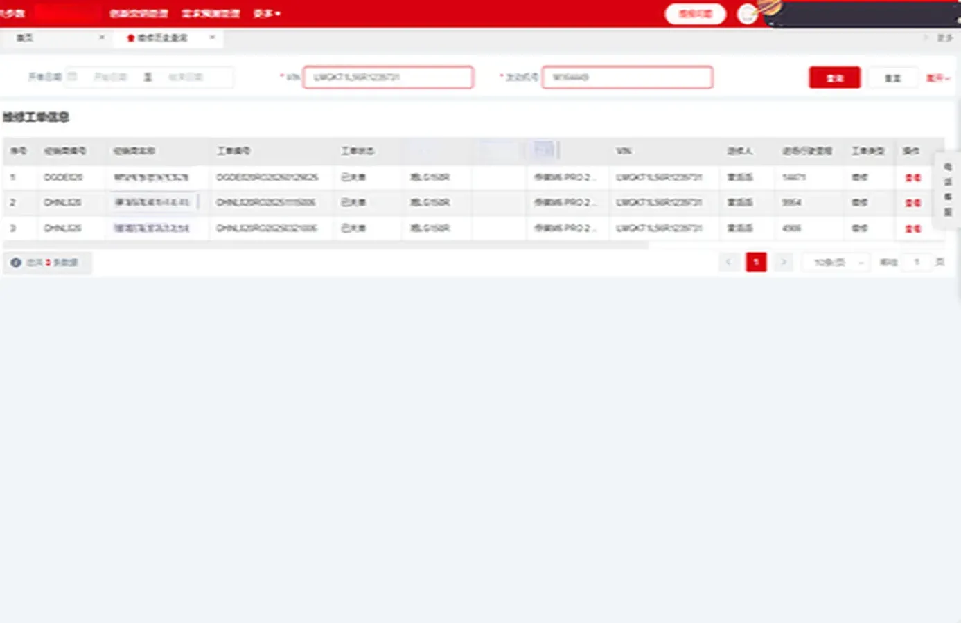Close the active repair history tab
This screenshot has height=623, width=961.
[212, 37]
